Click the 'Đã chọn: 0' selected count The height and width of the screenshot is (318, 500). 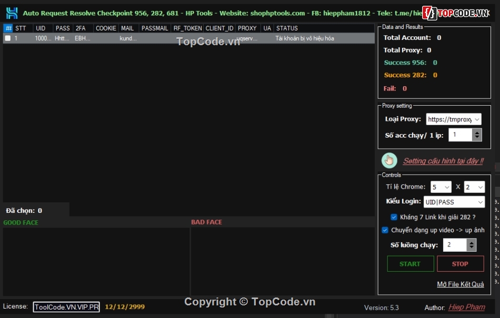click(24, 210)
